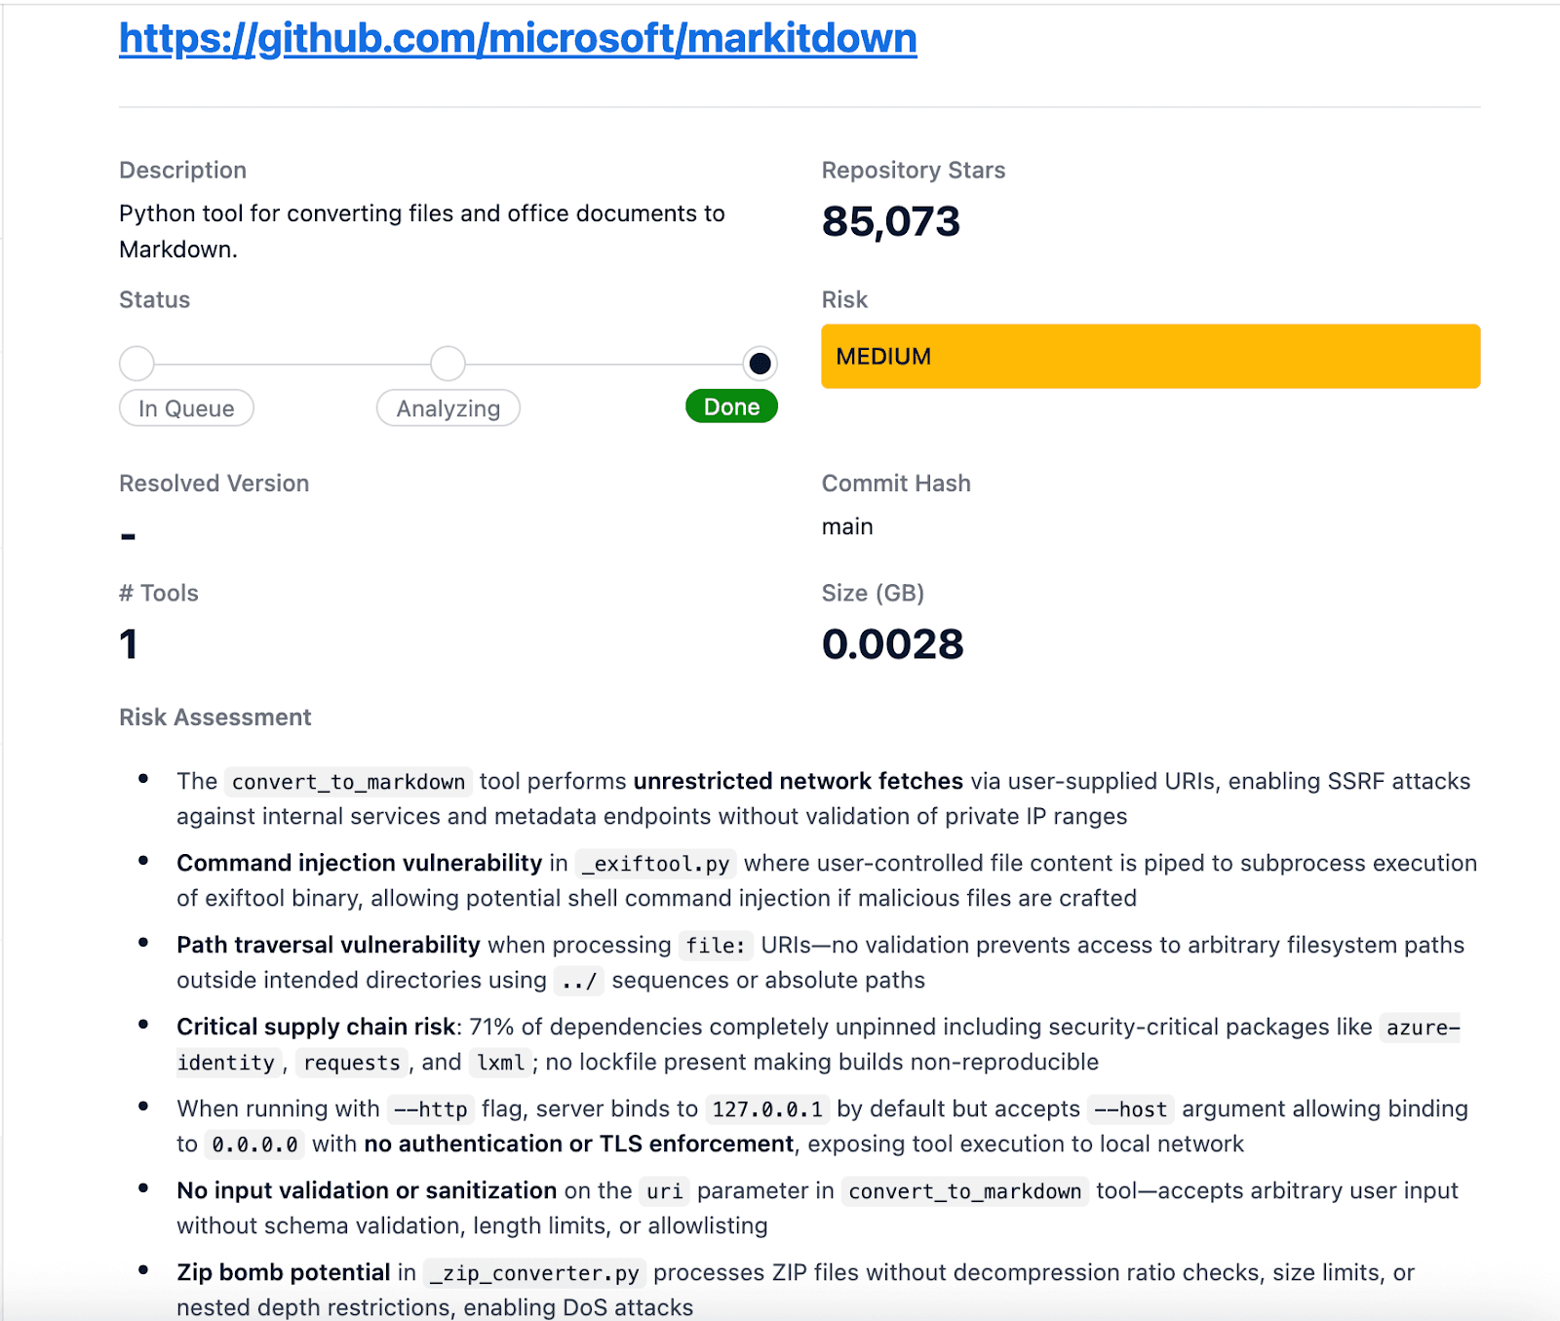Click the 'lxml' code snippet
1560x1321 pixels.
point(501,1063)
